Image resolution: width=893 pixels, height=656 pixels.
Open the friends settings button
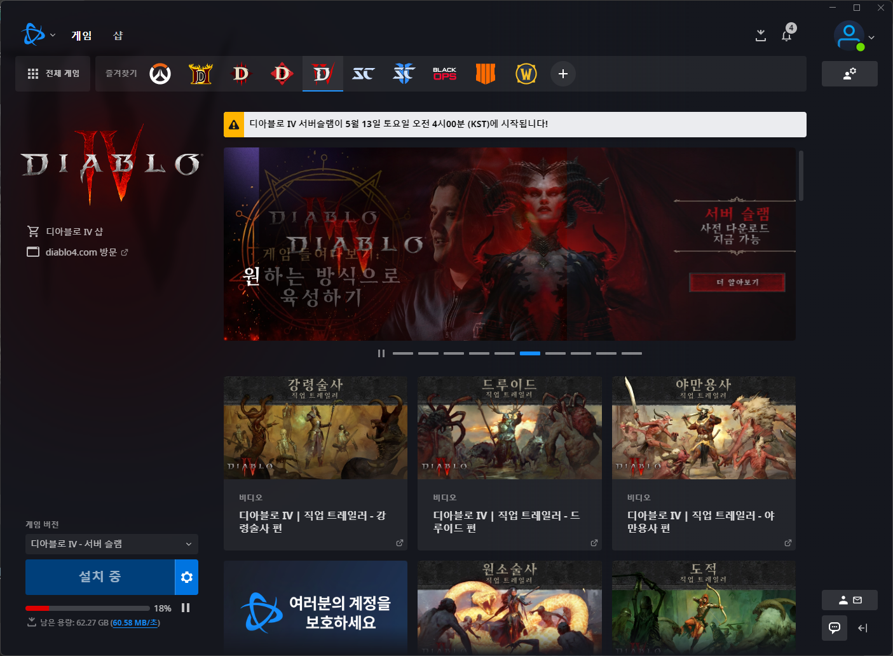tap(850, 74)
